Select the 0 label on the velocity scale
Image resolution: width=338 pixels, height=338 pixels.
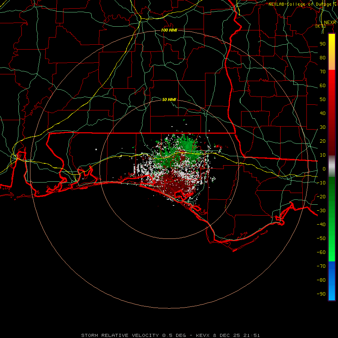pyautogui.click(x=324, y=169)
